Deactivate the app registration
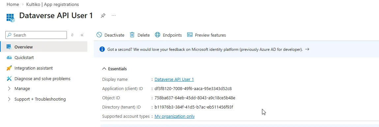Image resolution: width=379 pixels, height=127 pixels. (110, 35)
